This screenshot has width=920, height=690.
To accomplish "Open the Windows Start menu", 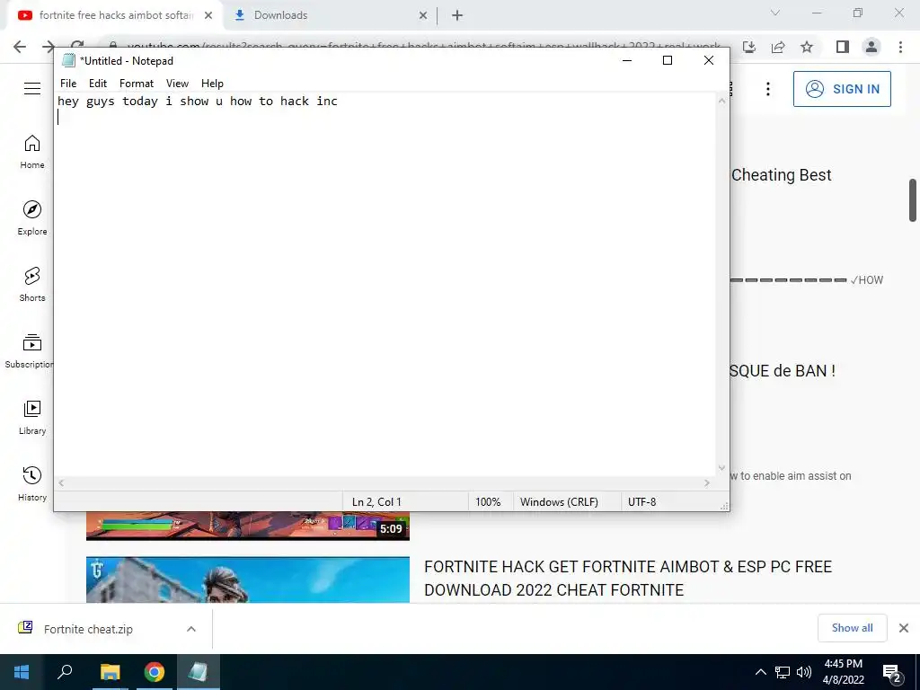I will (22, 672).
